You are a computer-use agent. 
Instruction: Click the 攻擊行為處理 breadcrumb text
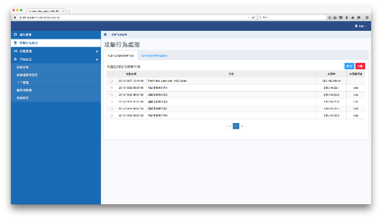coord(119,35)
